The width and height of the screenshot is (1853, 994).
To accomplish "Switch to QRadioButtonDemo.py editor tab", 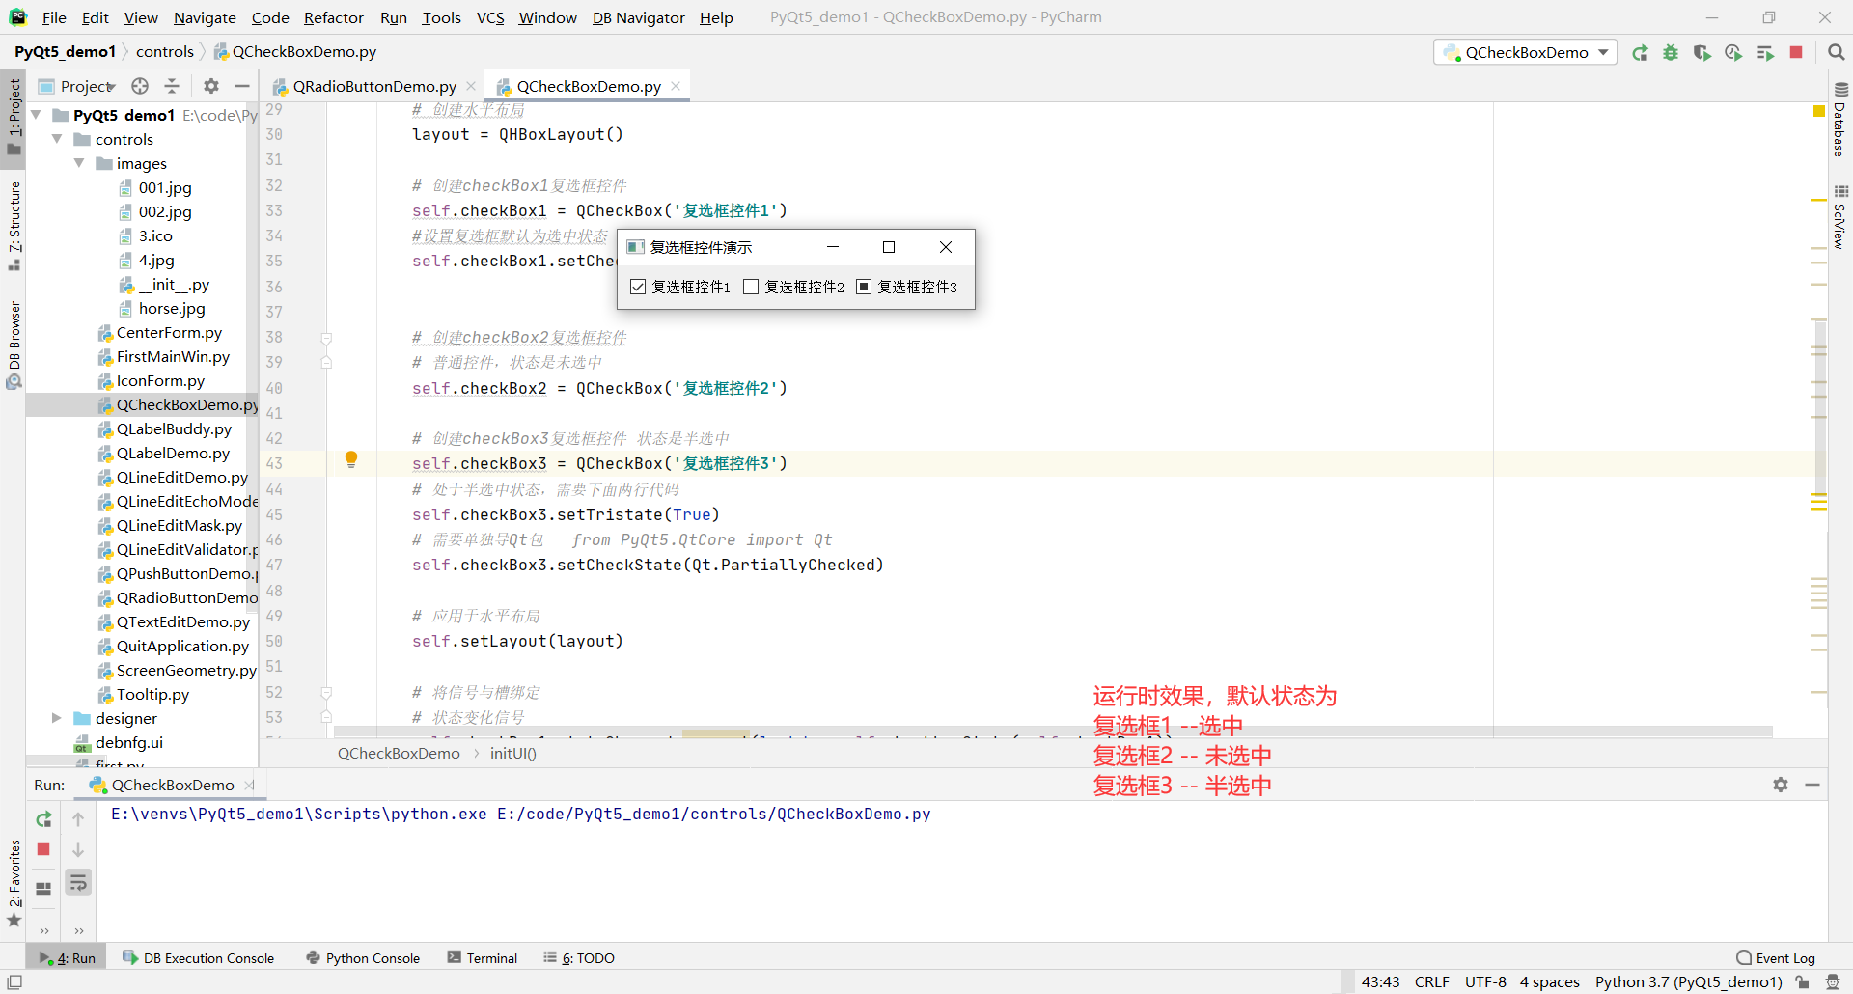I will [x=374, y=86].
